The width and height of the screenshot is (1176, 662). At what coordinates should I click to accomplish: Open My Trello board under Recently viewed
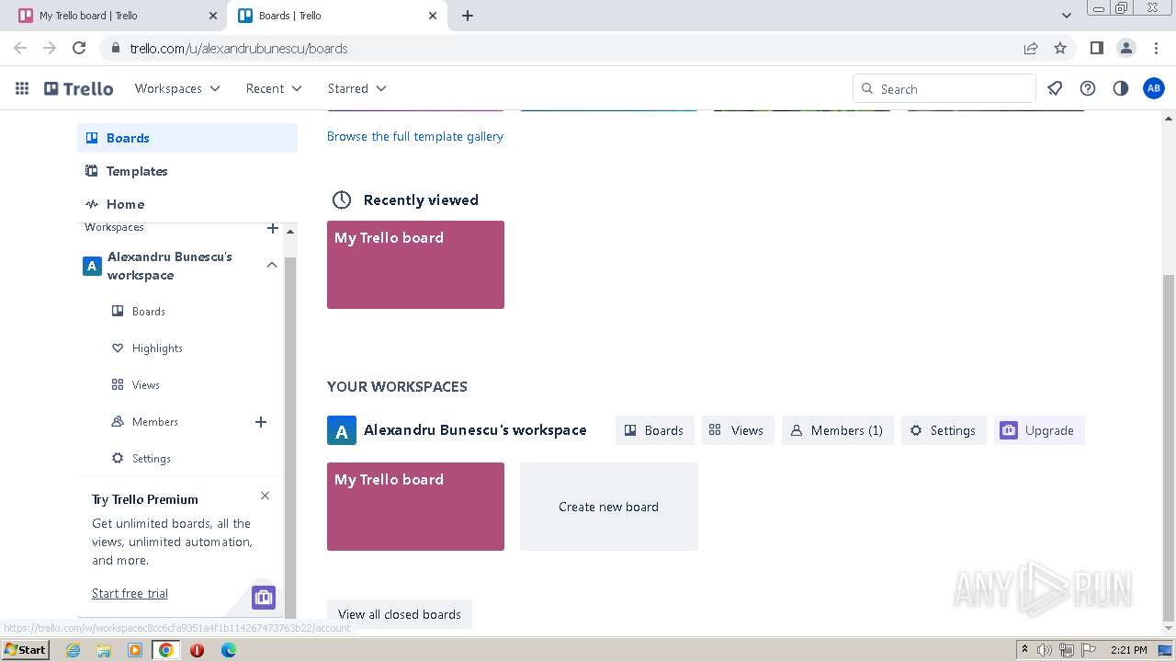(x=415, y=265)
